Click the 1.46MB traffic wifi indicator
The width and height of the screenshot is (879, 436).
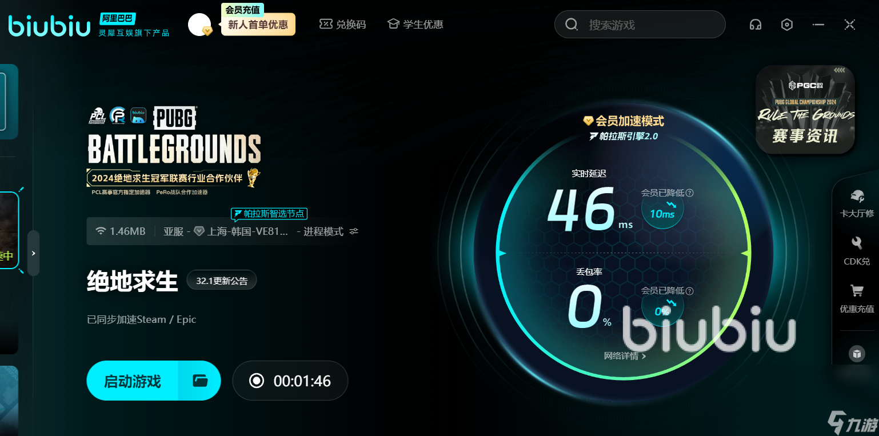pos(121,231)
